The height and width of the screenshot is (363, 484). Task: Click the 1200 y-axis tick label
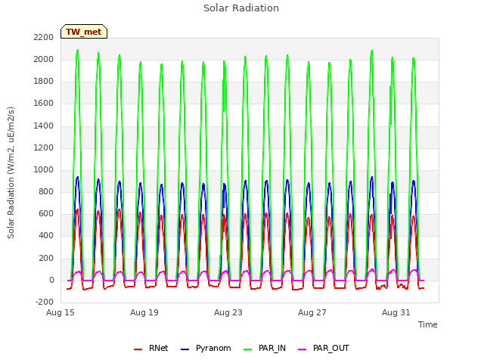coord(44,148)
